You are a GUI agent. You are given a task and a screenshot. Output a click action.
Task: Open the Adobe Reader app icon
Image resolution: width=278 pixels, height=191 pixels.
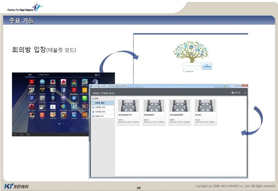click(x=32, y=82)
